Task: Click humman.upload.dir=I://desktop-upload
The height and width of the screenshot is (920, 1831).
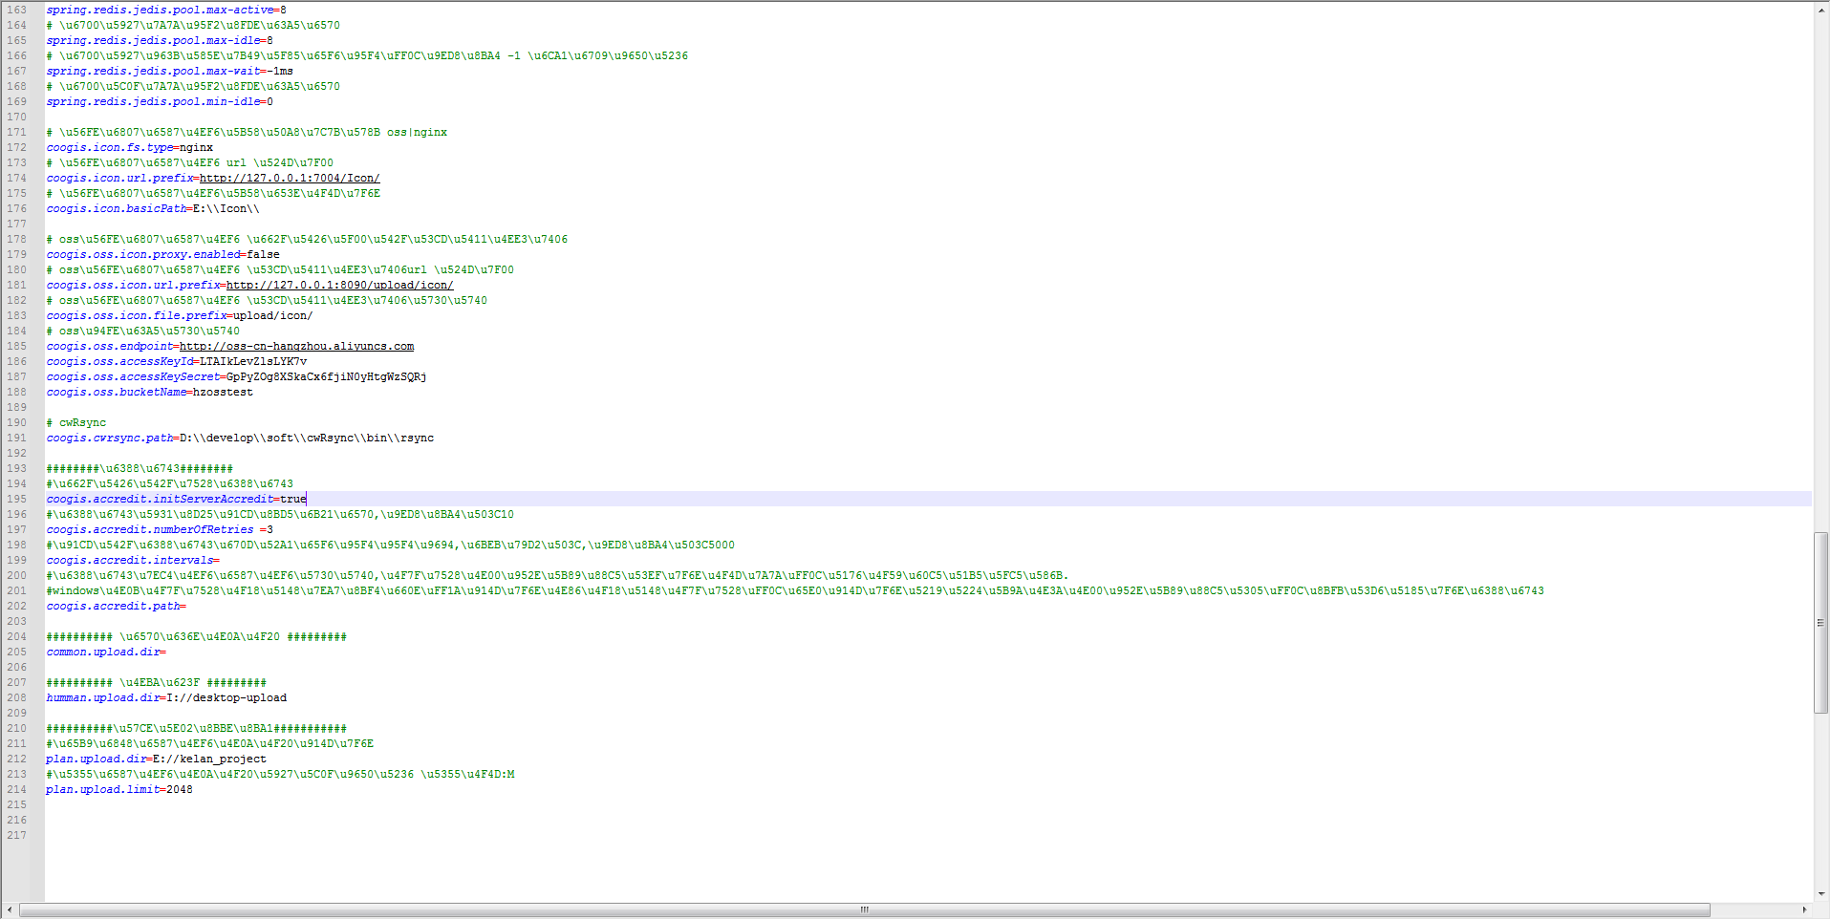Action: 166,697
